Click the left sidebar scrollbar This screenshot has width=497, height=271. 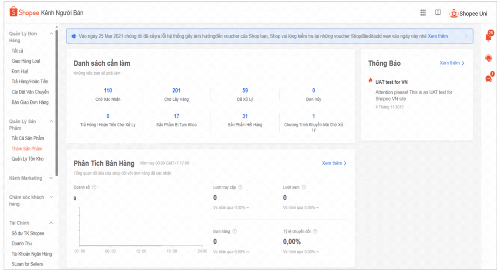click(57, 101)
